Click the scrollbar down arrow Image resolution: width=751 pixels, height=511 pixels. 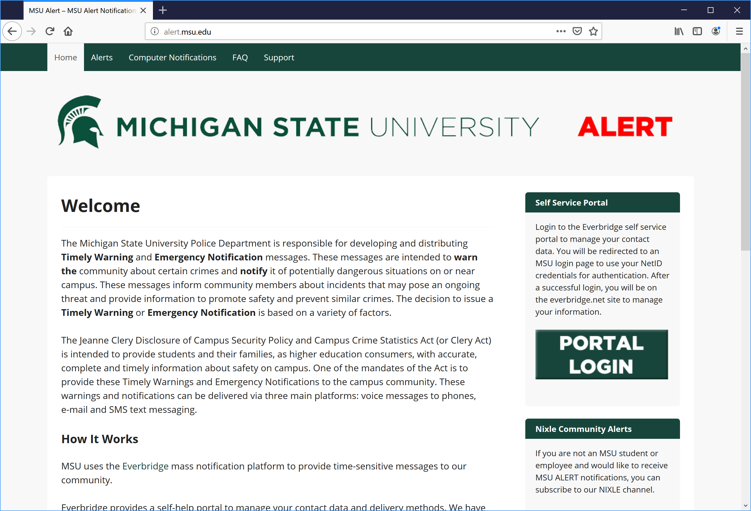click(746, 506)
